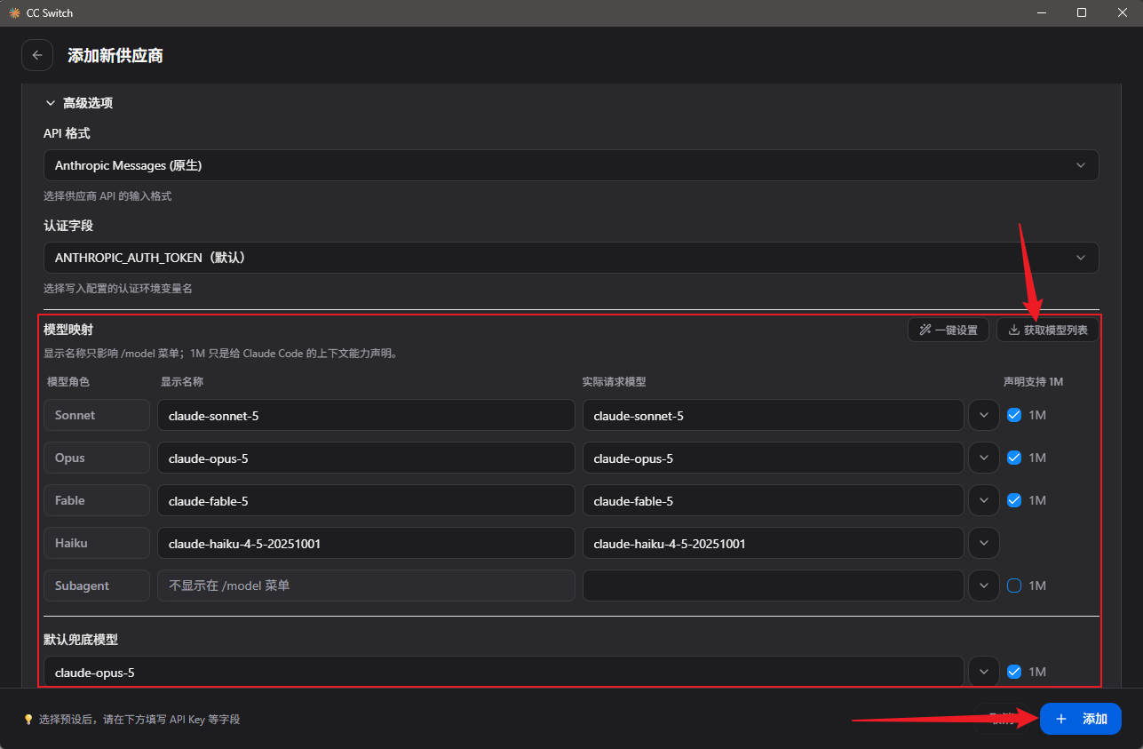Uncheck the Fable 1M checkbox
Screen dimensions: 1143x749
click(1014, 500)
